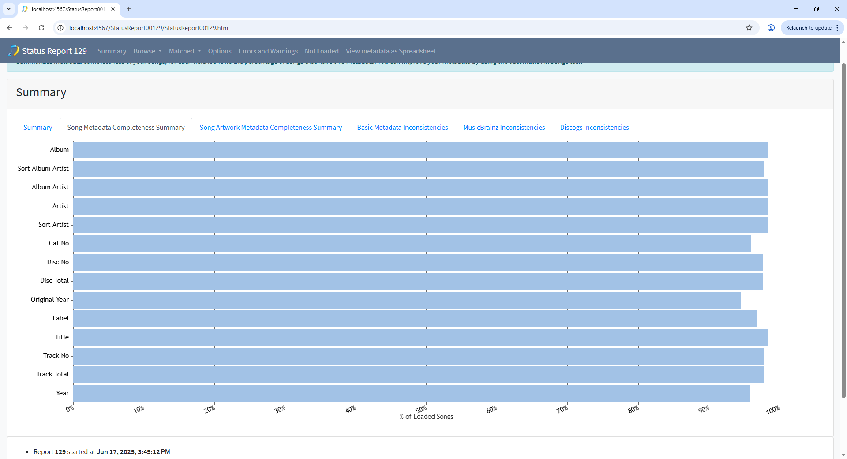Viewport: 847px width, 459px height.
Task: Go forward using browser forward arrow
Action: pyautogui.click(x=26, y=28)
